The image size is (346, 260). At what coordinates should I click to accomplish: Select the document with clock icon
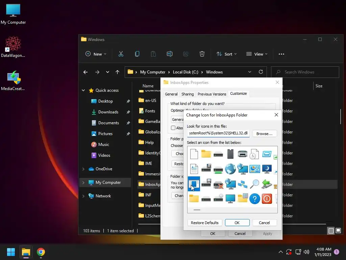click(254, 154)
